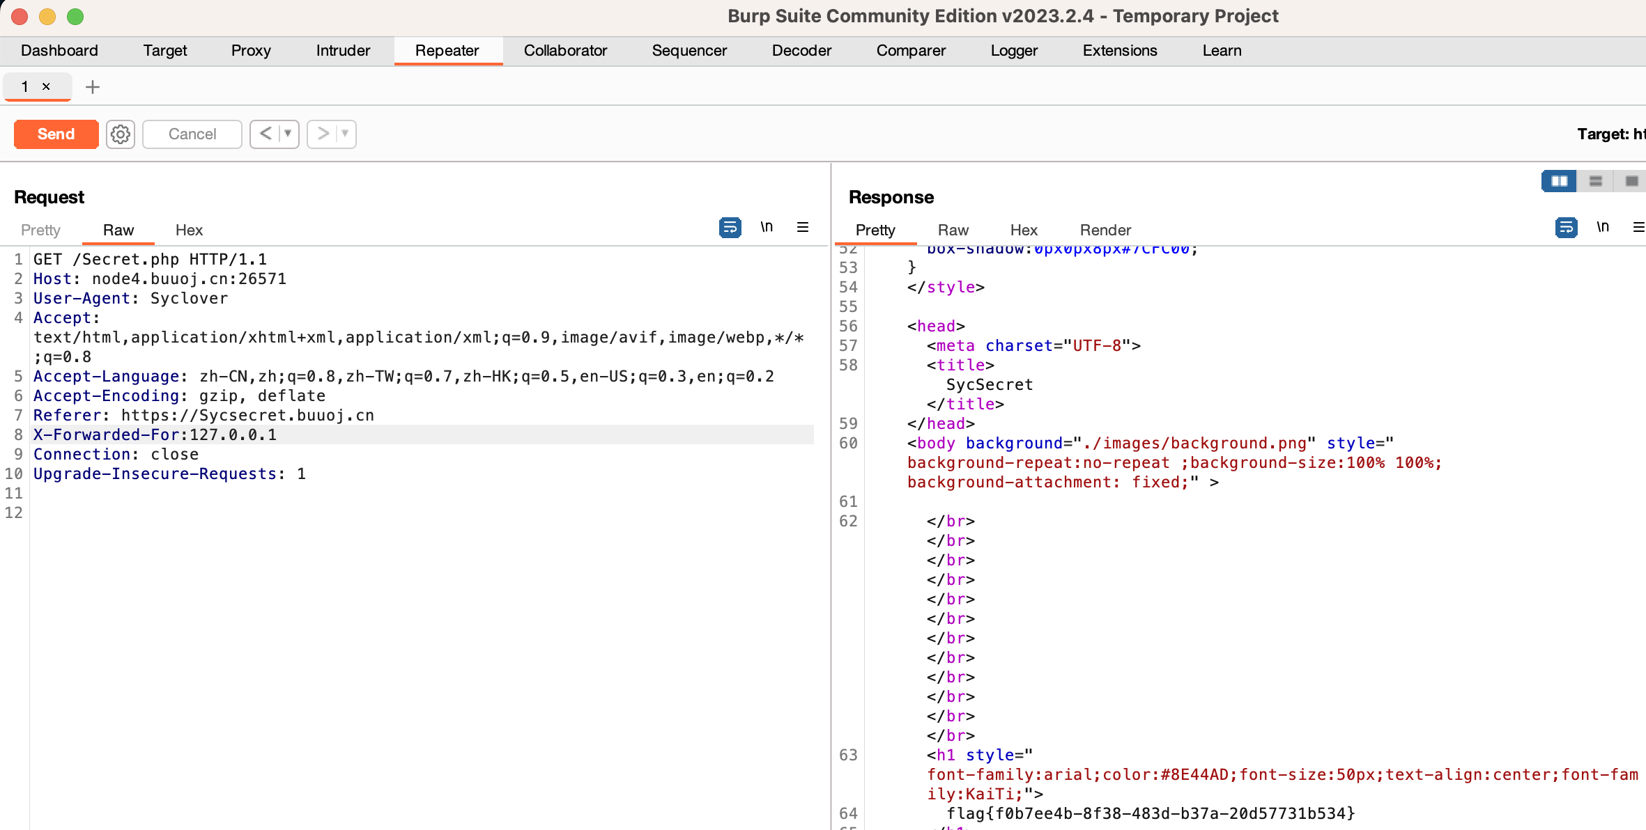The height and width of the screenshot is (830, 1646).
Task: Select combined tabbed layout icon
Action: (x=1631, y=181)
